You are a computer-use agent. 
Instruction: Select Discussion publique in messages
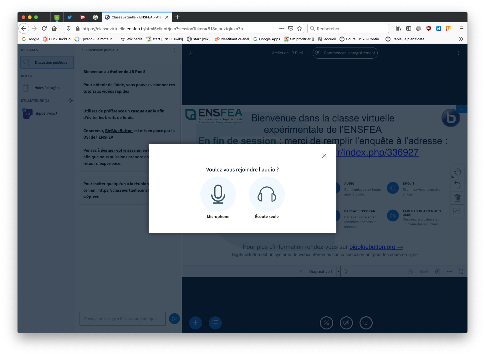(47, 62)
